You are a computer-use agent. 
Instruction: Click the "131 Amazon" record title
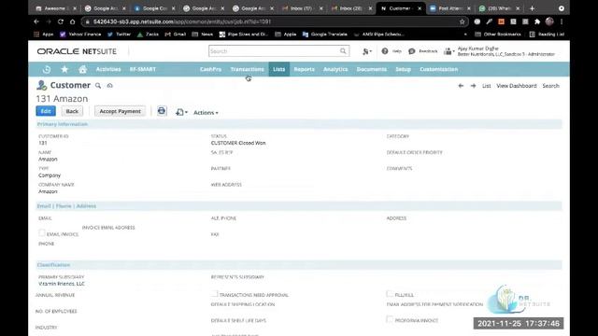pyautogui.click(x=62, y=99)
